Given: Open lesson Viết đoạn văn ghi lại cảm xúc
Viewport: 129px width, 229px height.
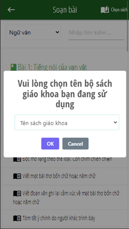Looking at the screenshot, I should 66,198.
